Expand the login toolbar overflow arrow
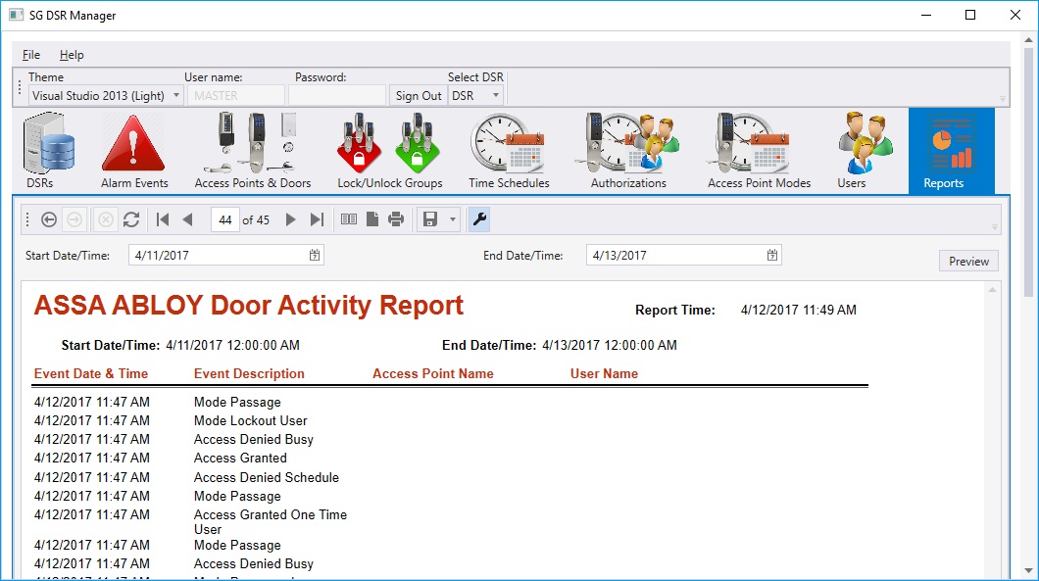This screenshot has width=1039, height=581. click(1002, 99)
